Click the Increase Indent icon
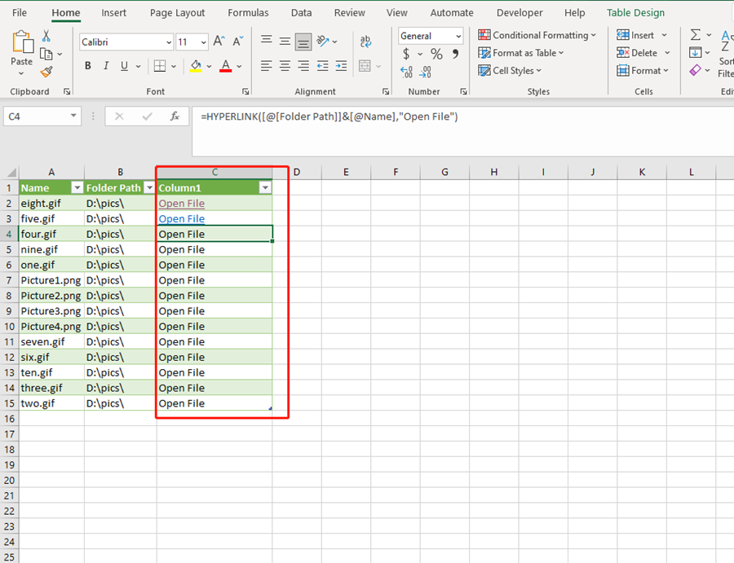This screenshot has width=734, height=563. click(341, 66)
